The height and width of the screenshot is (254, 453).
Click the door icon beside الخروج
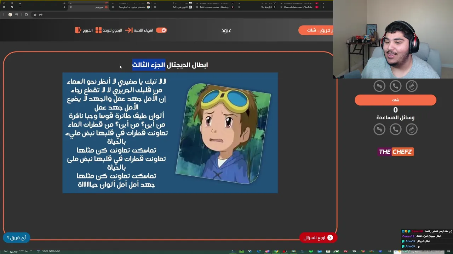78,30
